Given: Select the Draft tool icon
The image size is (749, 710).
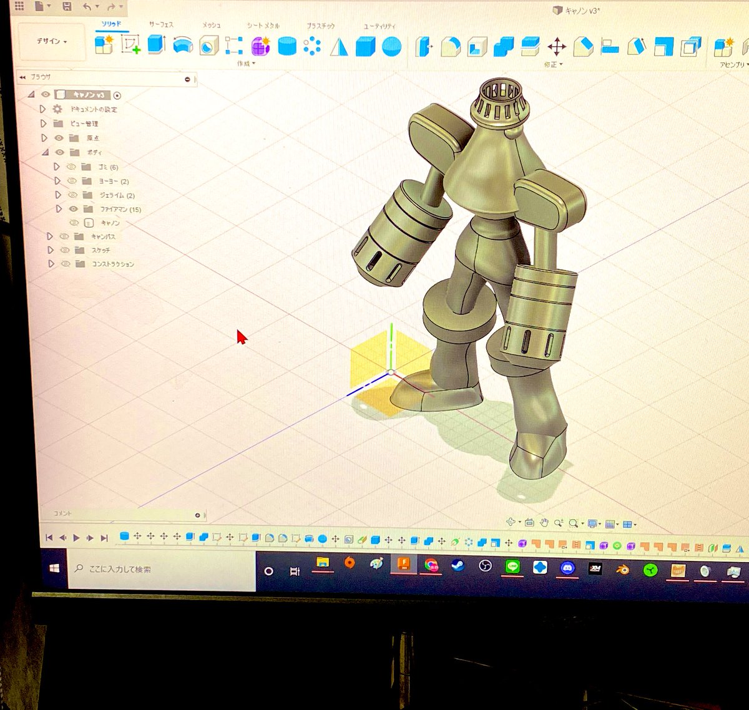Looking at the screenshot, I should (x=636, y=47).
